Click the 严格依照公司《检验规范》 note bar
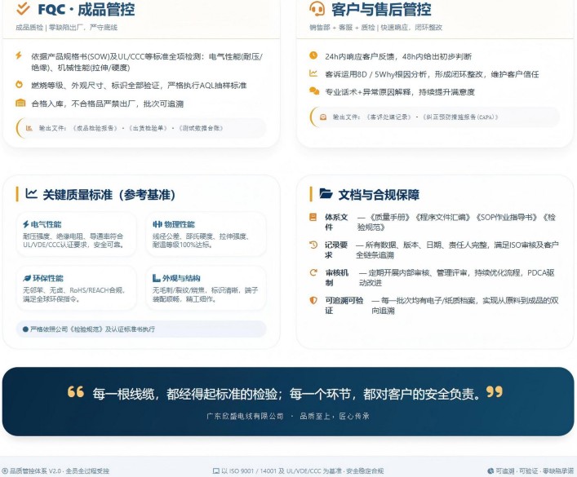Image resolution: width=577 pixels, height=477 pixels. [x=141, y=329]
